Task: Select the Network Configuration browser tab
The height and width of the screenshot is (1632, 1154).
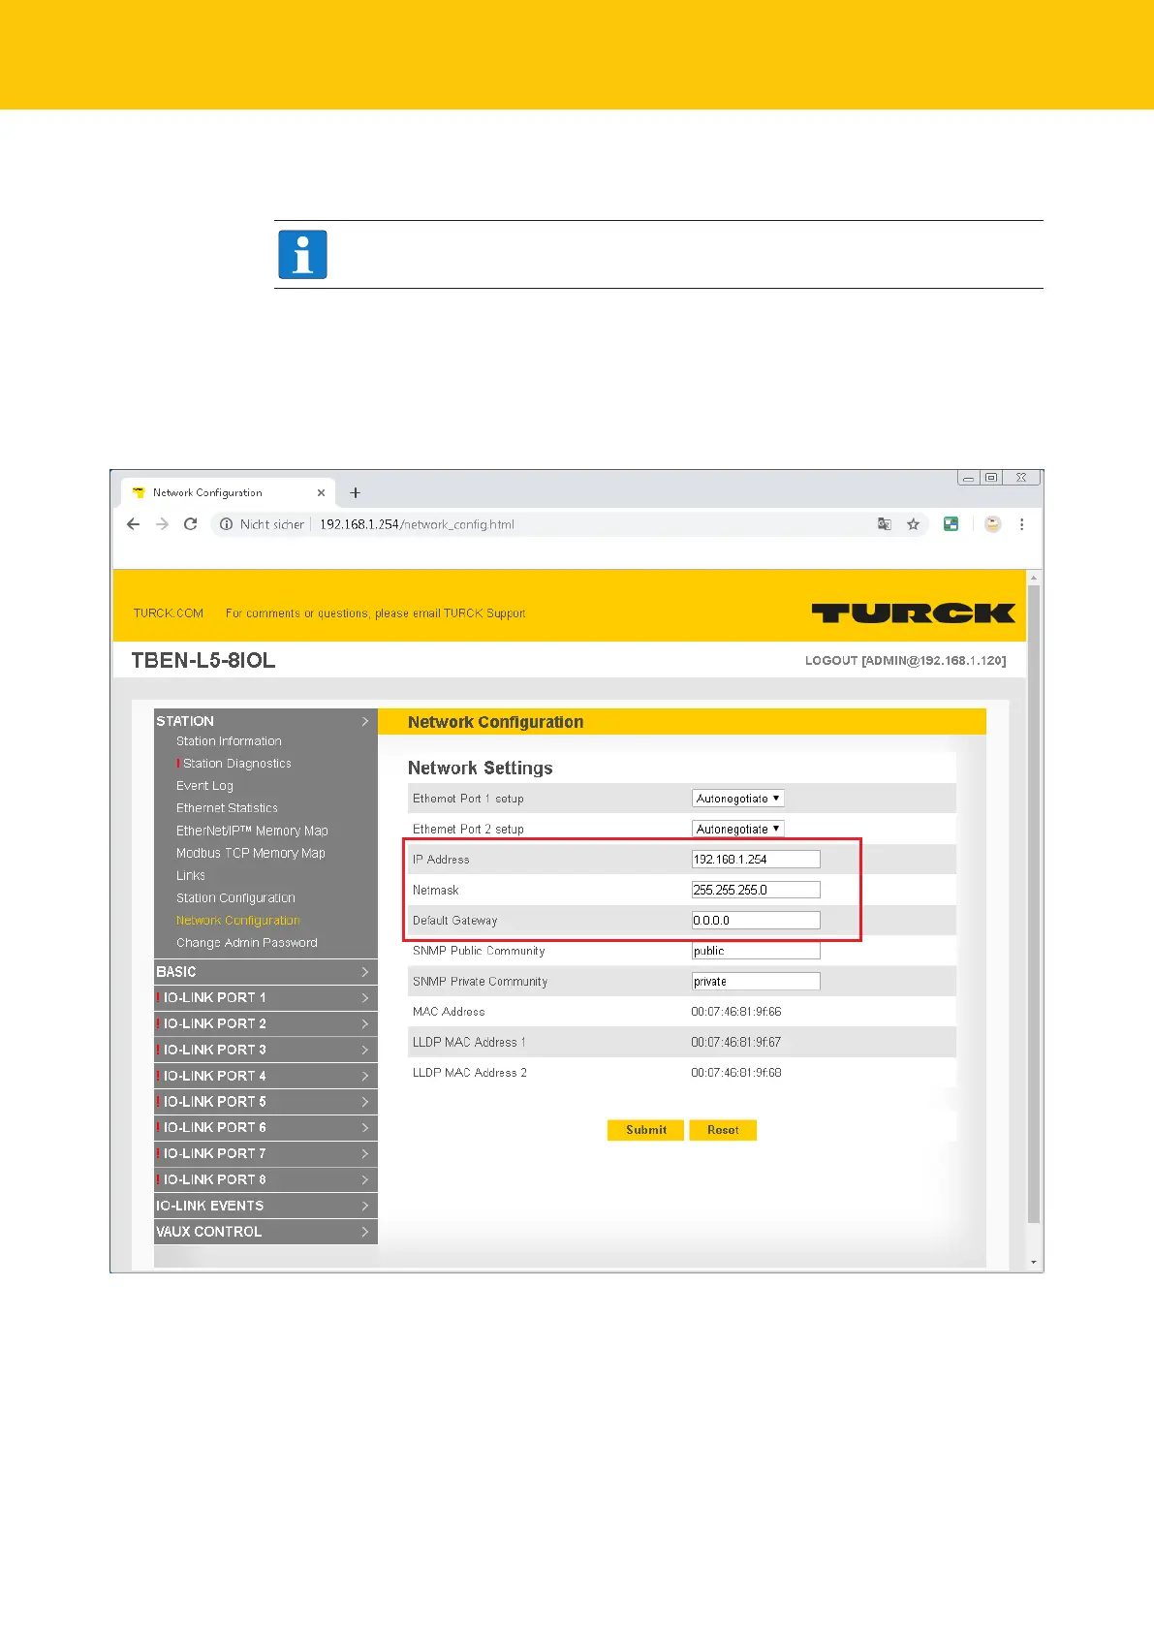Action: [x=228, y=492]
